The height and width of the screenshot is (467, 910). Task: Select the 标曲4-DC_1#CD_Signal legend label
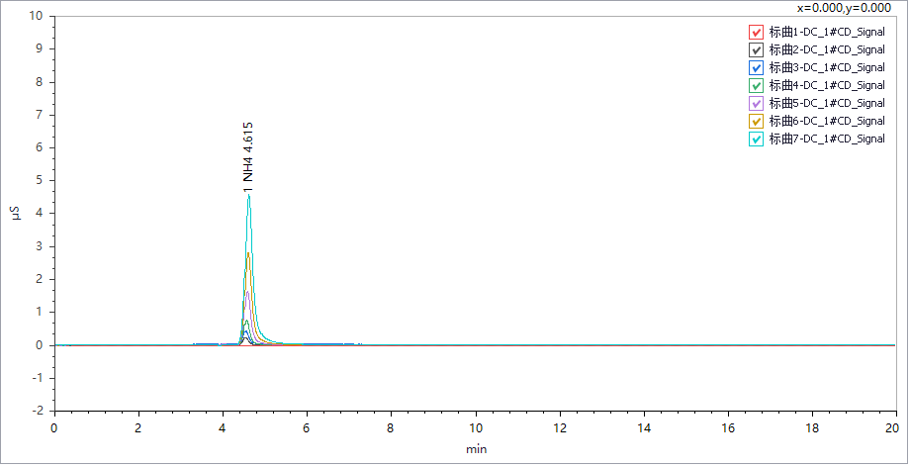pos(827,85)
